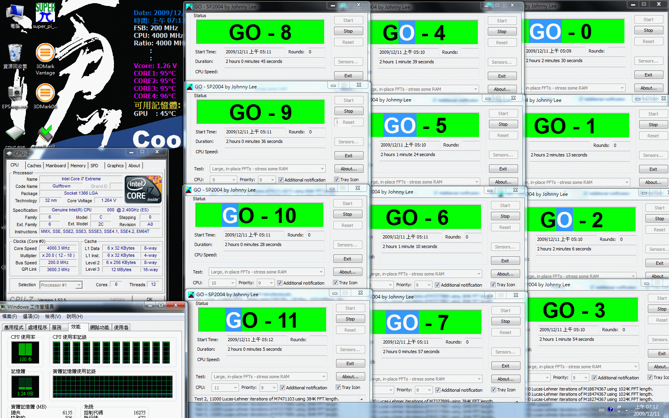Open CPU-Z Selection dropdown Processor #1
The height and width of the screenshot is (418, 669).
tap(61, 285)
